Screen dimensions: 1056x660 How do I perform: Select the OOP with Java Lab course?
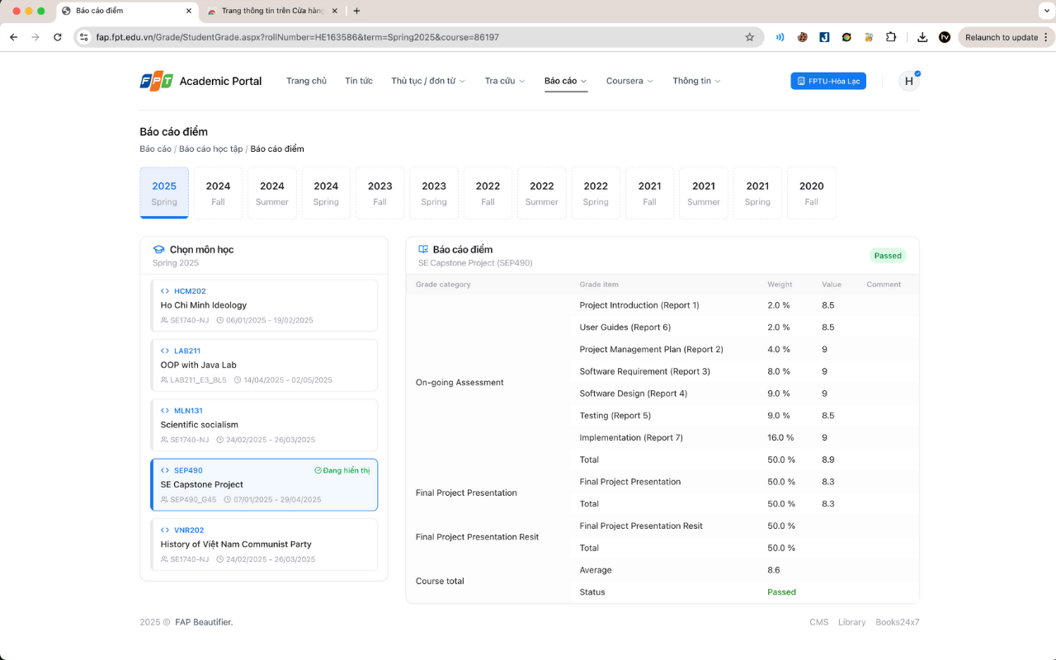pyautogui.click(x=264, y=365)
